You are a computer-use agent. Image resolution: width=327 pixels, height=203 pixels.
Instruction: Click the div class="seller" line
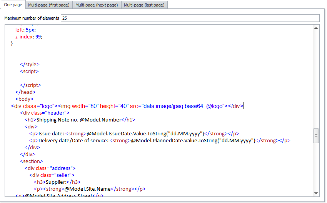pos(52,175)
